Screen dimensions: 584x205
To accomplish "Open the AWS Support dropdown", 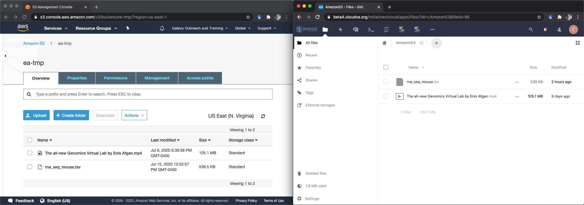I will click(267, 28).
